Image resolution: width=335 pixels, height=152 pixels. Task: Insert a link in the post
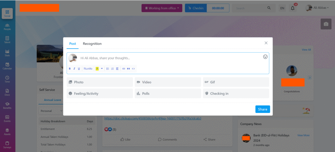coord(123,69)
